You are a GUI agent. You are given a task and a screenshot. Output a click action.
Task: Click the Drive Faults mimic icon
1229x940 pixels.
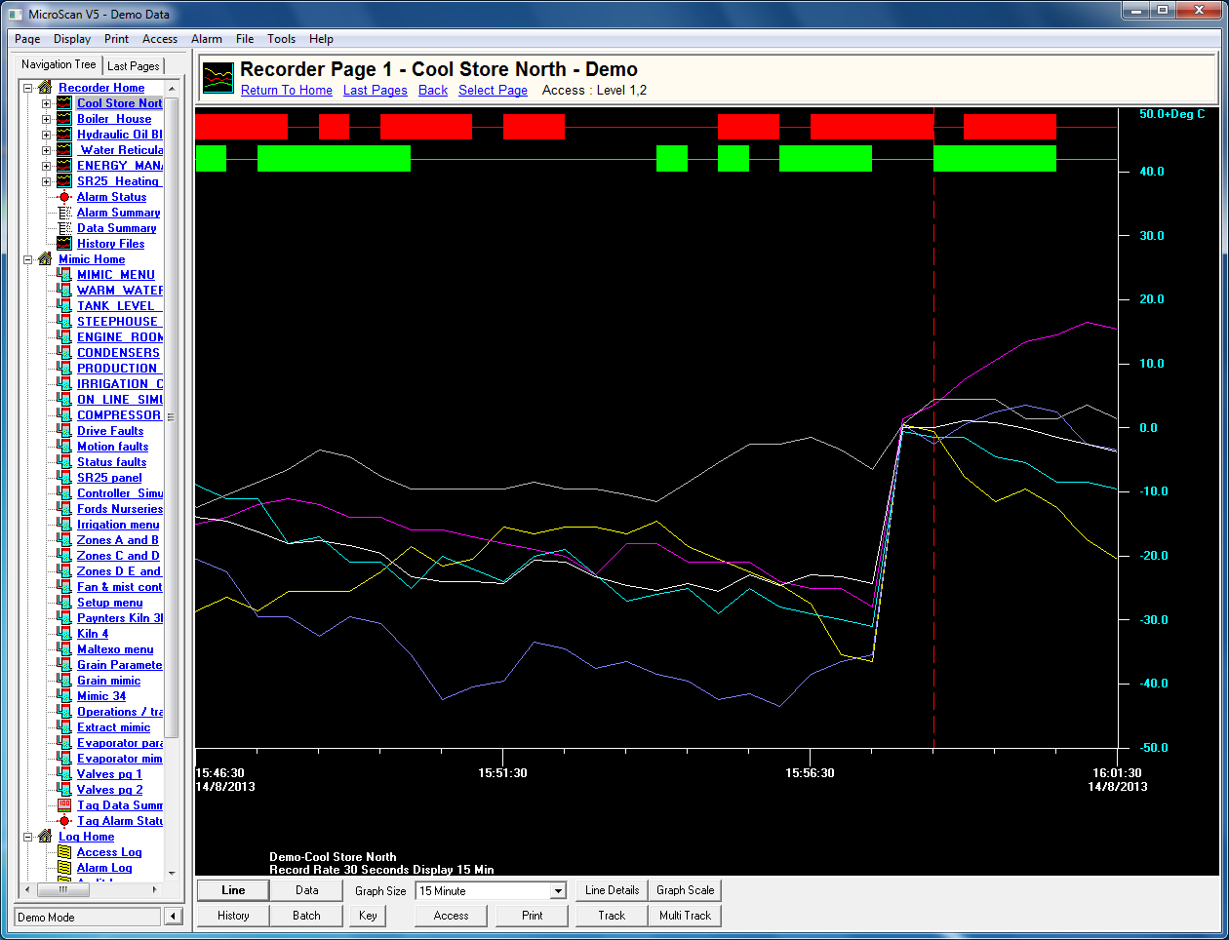coord(64,431)
